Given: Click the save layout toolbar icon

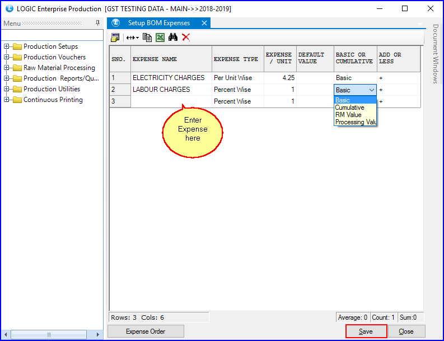Looking at the screenshot, I should 115,38.
